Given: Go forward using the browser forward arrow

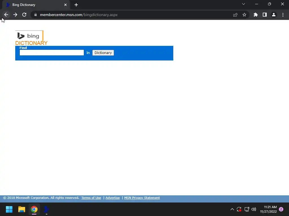Looking at the screenshot, I should pos(15,15).
